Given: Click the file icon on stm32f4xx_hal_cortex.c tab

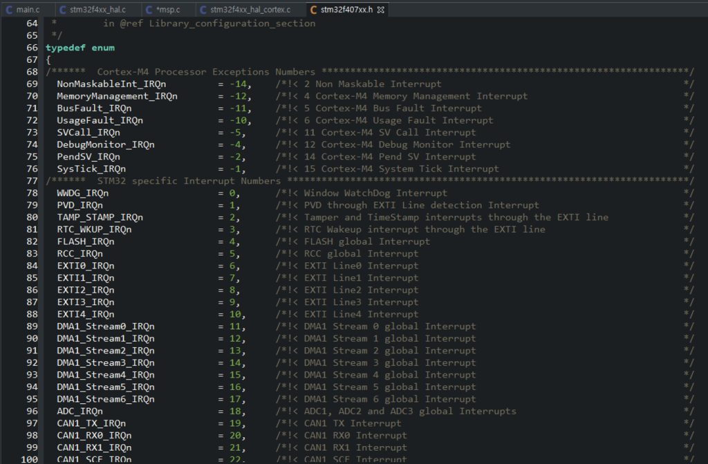Looking at the screenshot, I should point(203,10).
